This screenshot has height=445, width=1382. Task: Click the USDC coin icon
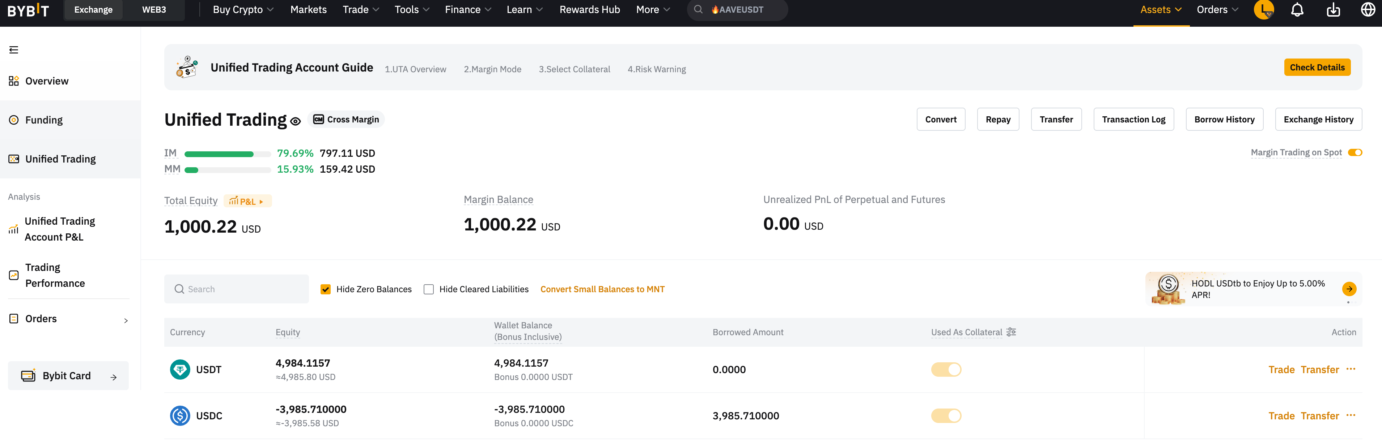(180, 415)
